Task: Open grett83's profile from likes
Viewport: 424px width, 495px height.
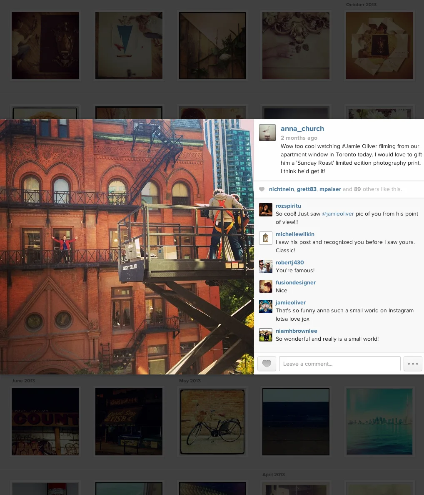Action: [307, 189]
